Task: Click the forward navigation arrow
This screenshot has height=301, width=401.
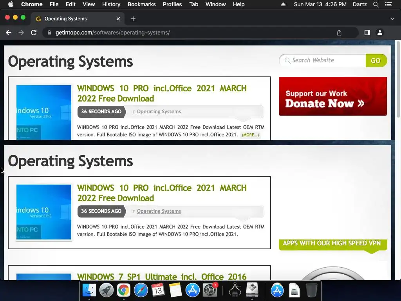Action: pos(21,33)
